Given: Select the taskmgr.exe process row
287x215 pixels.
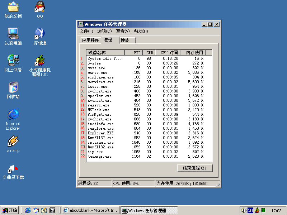Looking at the screenshot, I should coord(149,157).
